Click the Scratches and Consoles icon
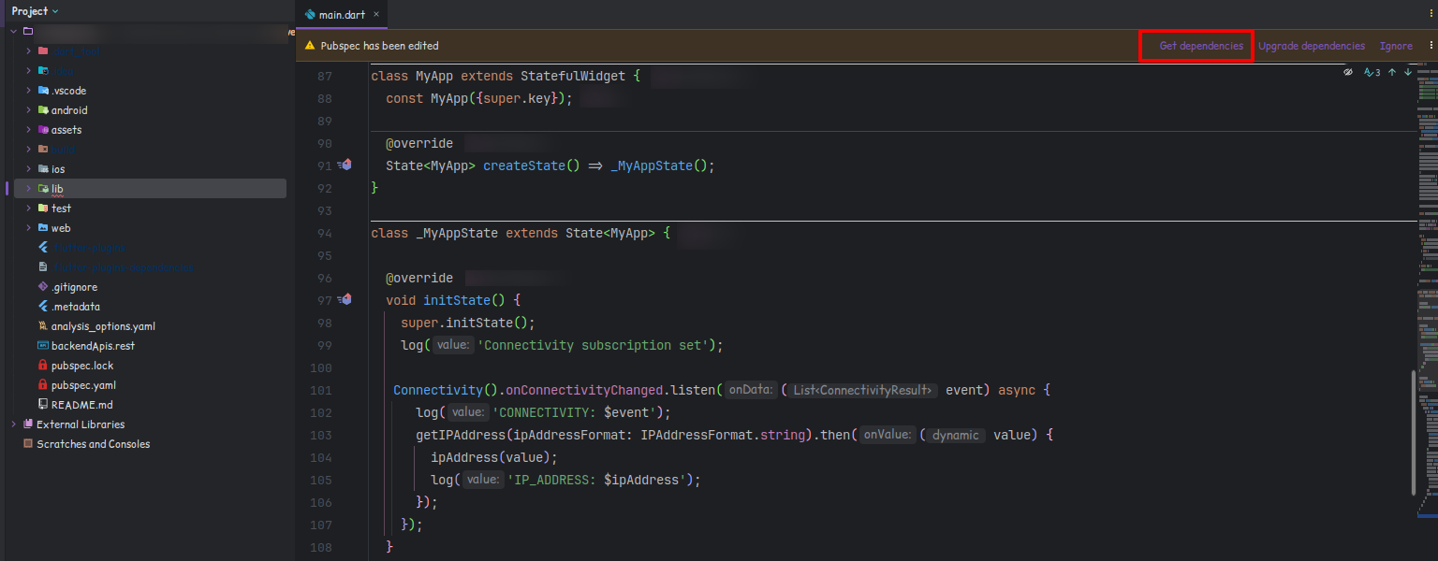 coord(28,444)
